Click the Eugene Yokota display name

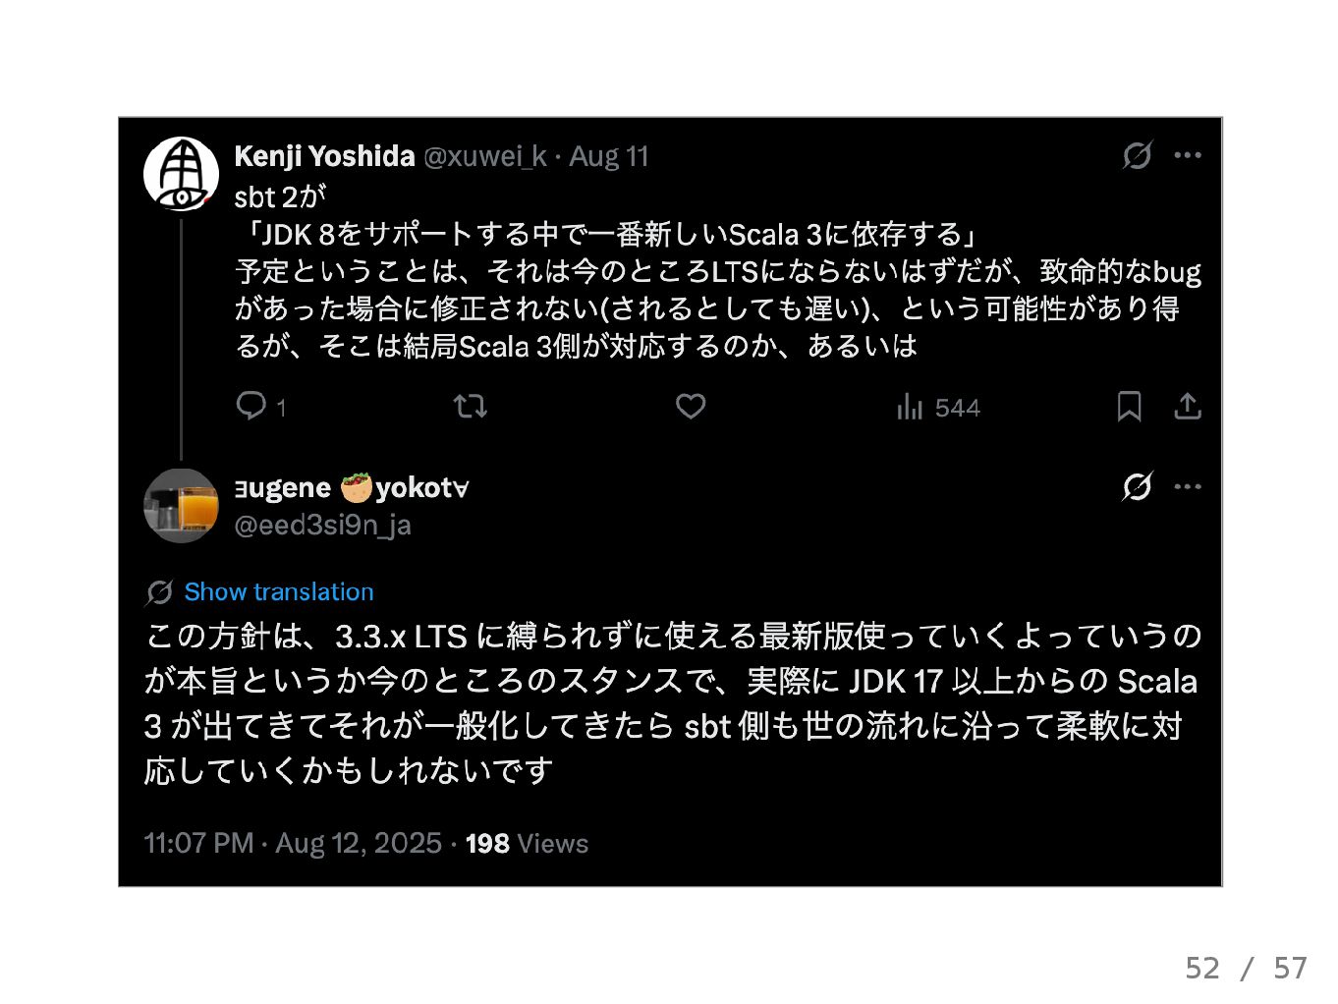(352, 487)
